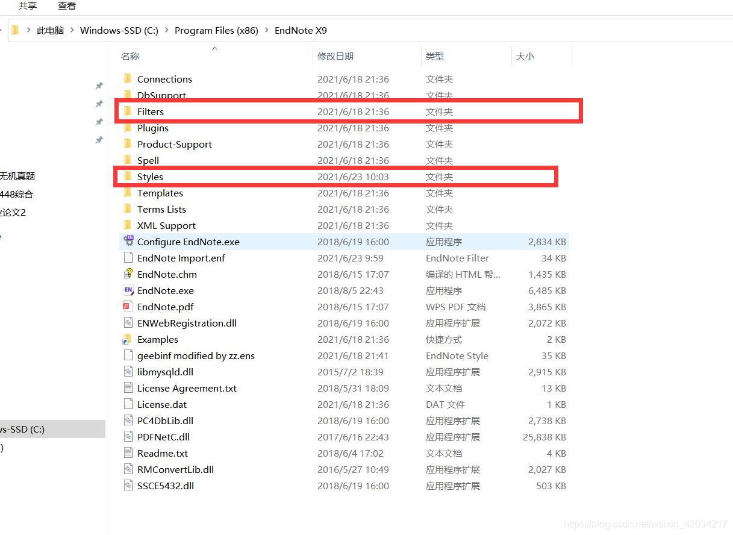Open the Connections folder icon

[x=128, y=79]
